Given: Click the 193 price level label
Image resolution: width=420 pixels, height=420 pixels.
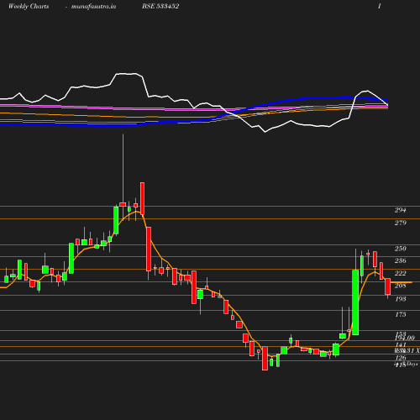Looking at the screenshot, I should [401, 299].
